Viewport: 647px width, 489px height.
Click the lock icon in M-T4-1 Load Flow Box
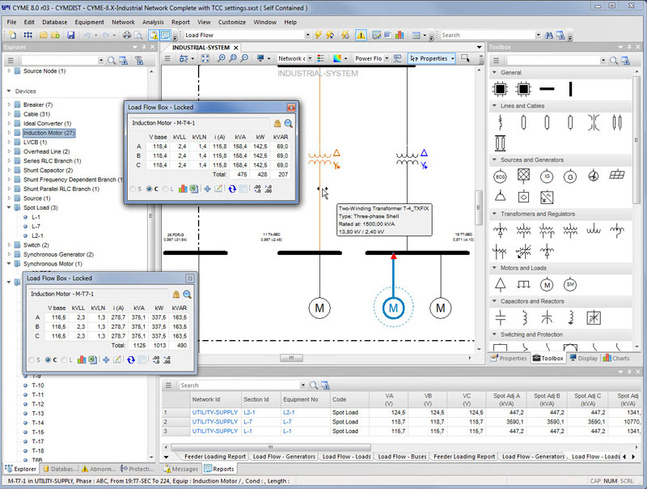[277, 123]
